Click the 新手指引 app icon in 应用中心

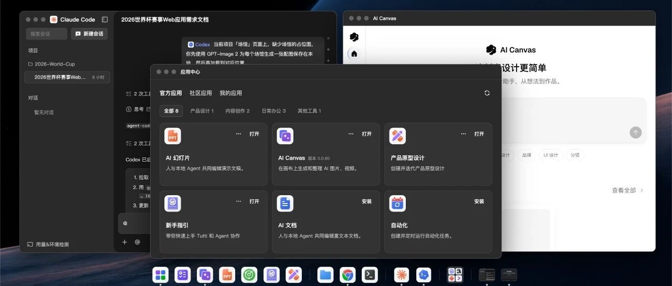coord(173,204)
